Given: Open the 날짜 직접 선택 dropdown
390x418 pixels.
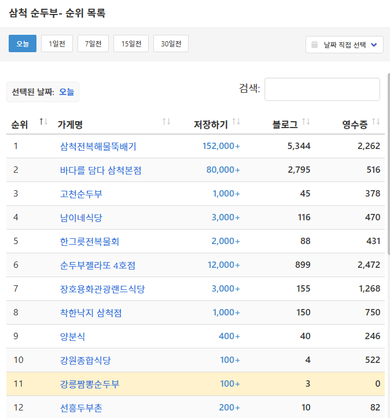Looking at the screenshot, I should (344, 45).
